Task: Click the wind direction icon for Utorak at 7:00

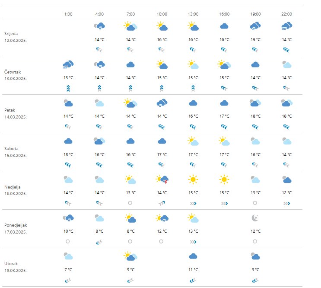Action: pos(130,280)
